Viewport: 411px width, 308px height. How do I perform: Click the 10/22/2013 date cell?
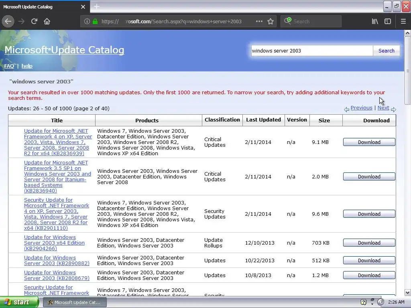pos(260,261)
